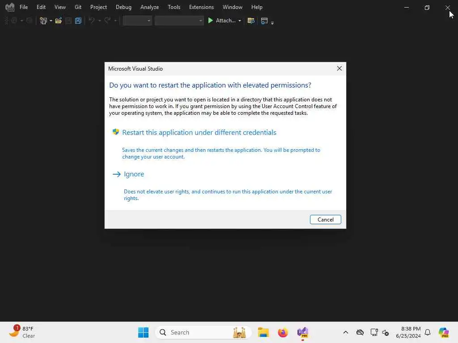The width and height of the screenshot is (458, 343).
Task: Click the Cancel button in dialog
Action: [326, 220]
